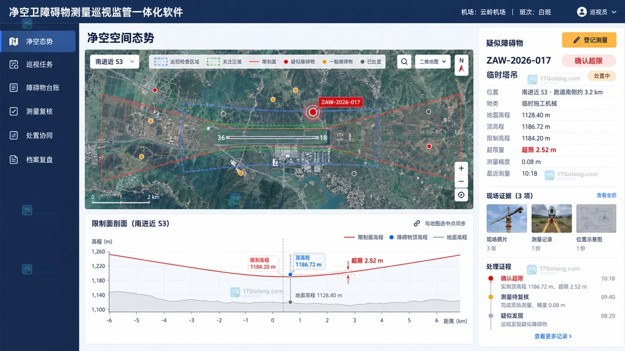Open the 现场照片 crane thumbnail
Viewport: 625px width, 351px height.
click(507, 219)
